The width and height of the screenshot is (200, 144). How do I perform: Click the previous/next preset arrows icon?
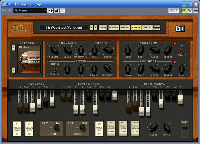(x=51, y=10)
